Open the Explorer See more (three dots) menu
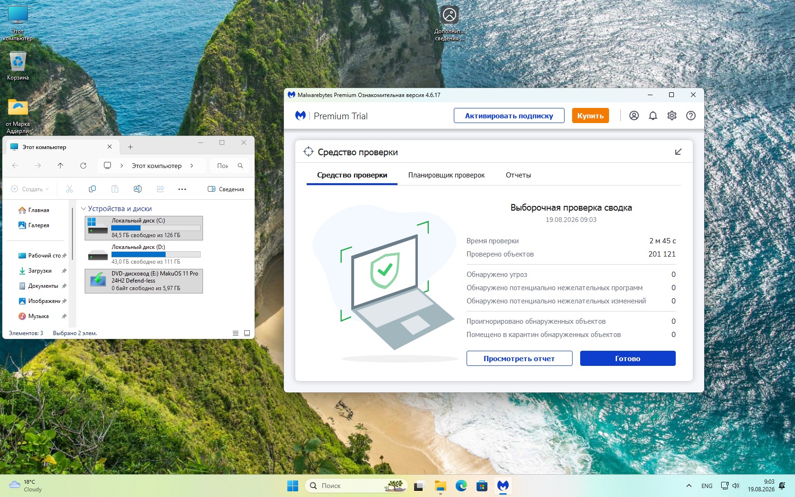This screenshot has width=795, height=497. [182, 189]
